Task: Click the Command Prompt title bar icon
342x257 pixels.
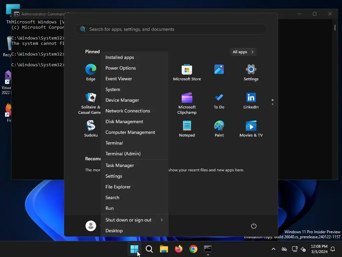Action: tap(17, 14)
